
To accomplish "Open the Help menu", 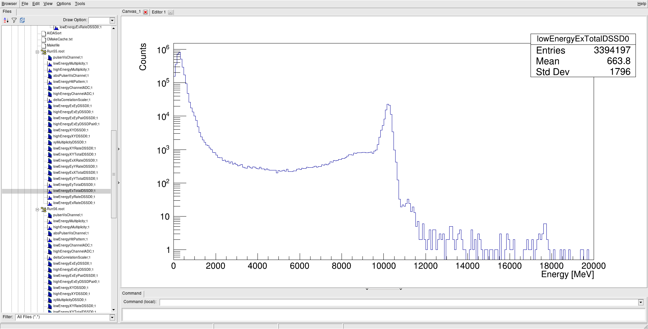I will tap(642, 4).
